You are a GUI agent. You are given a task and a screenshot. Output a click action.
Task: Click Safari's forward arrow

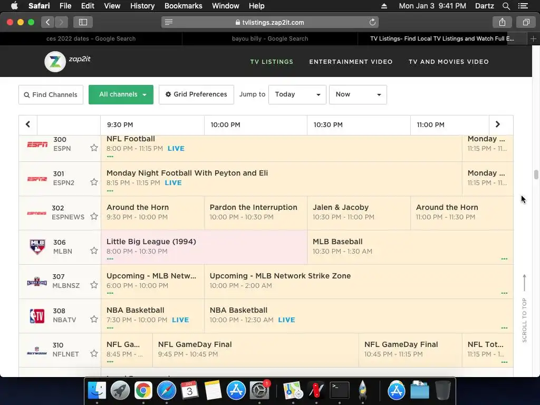pyautogui.click(x=61, y=22)
